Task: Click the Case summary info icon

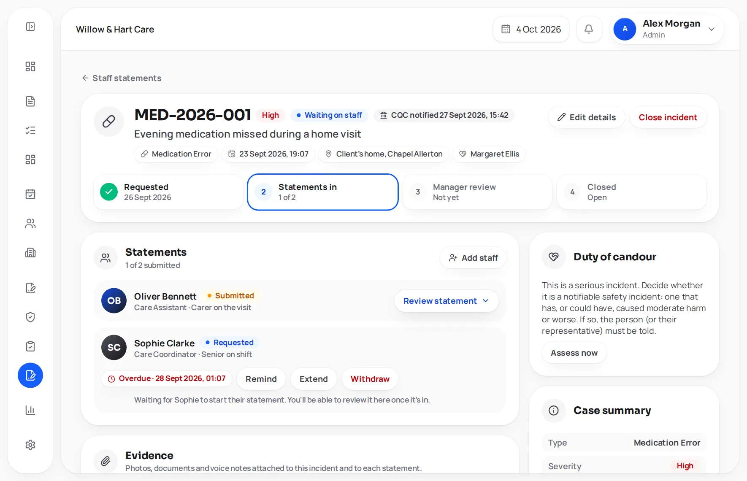Action: pyautogui.click(x=554, y=411)
